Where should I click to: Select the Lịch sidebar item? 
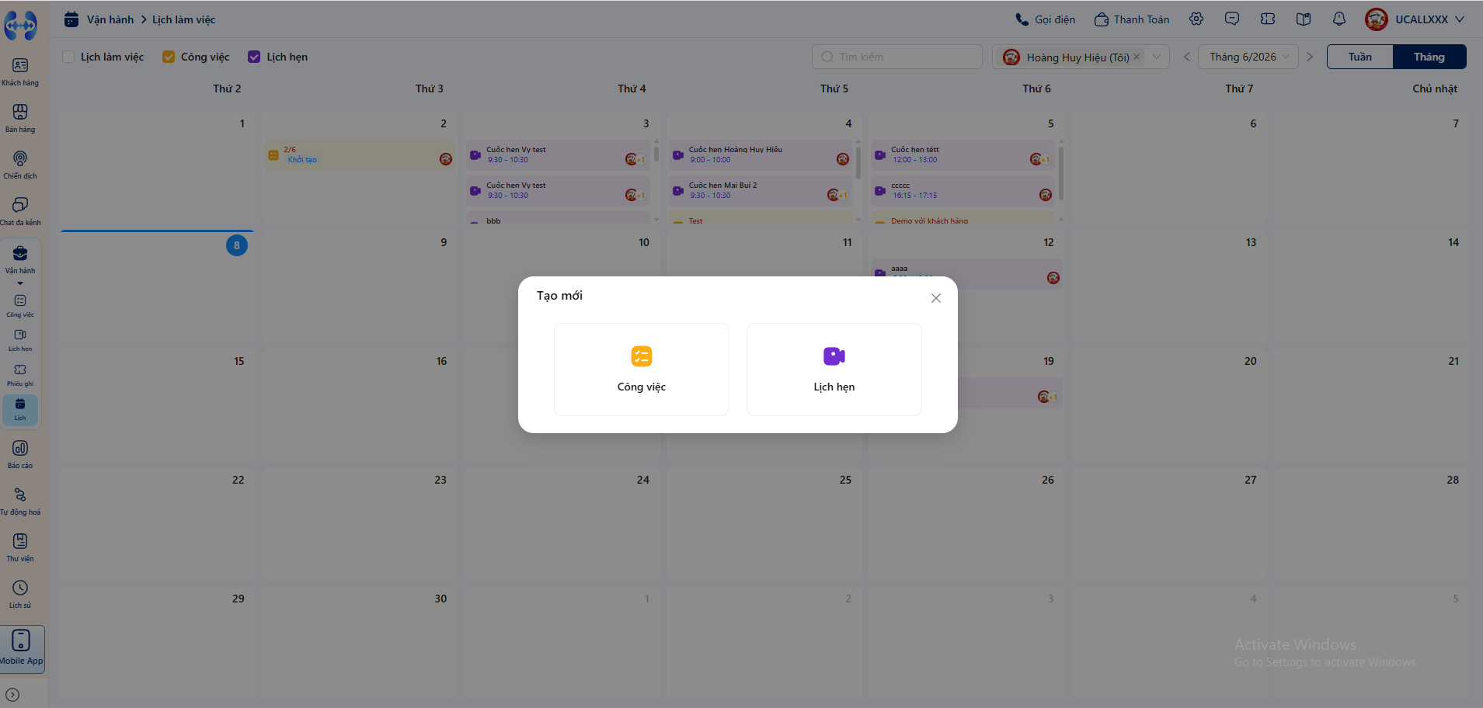[x=20, y=410]
